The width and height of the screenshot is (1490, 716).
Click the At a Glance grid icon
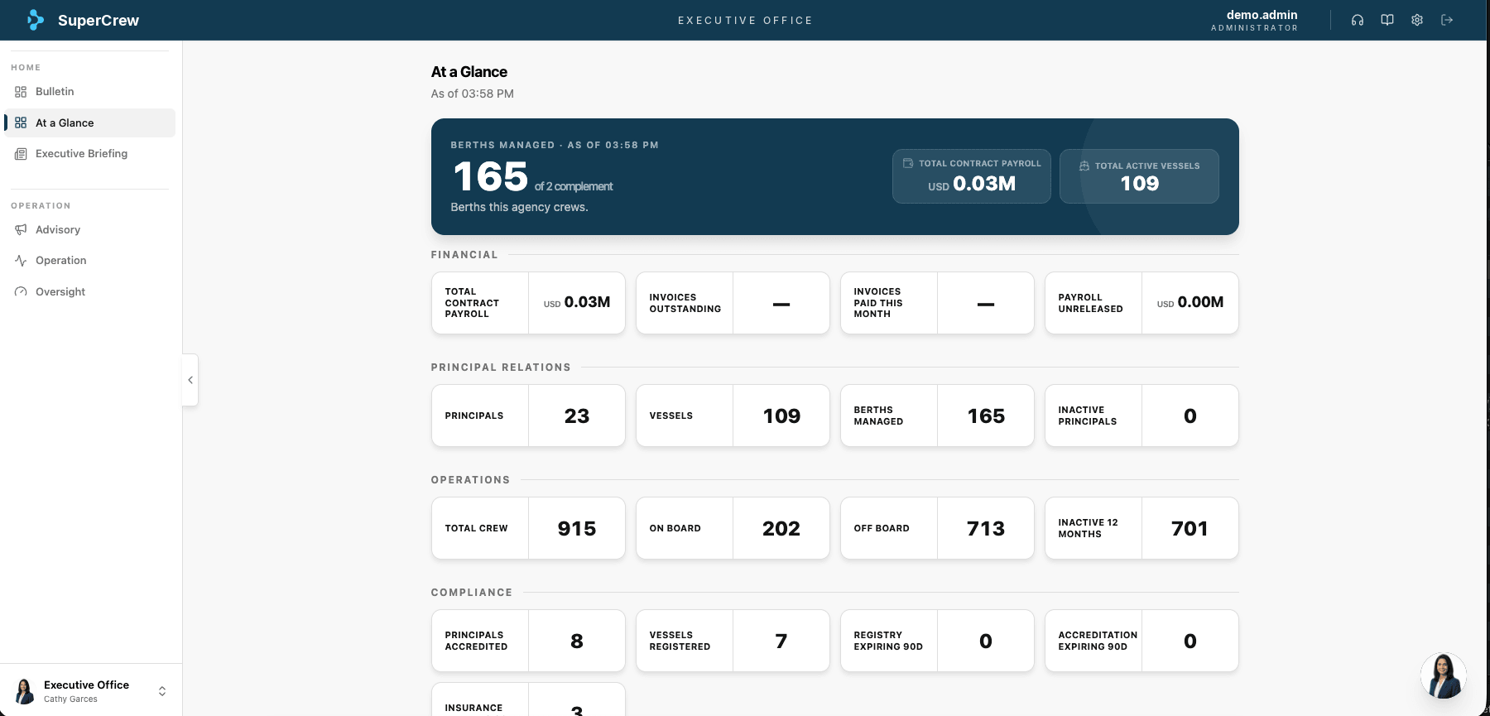click(x=21, y=123)
